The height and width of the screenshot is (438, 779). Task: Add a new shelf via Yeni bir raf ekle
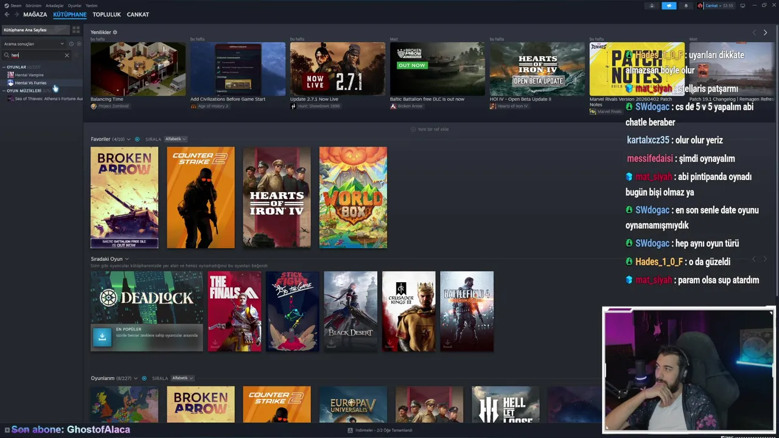pyautogui.click(x=430, y=129)
